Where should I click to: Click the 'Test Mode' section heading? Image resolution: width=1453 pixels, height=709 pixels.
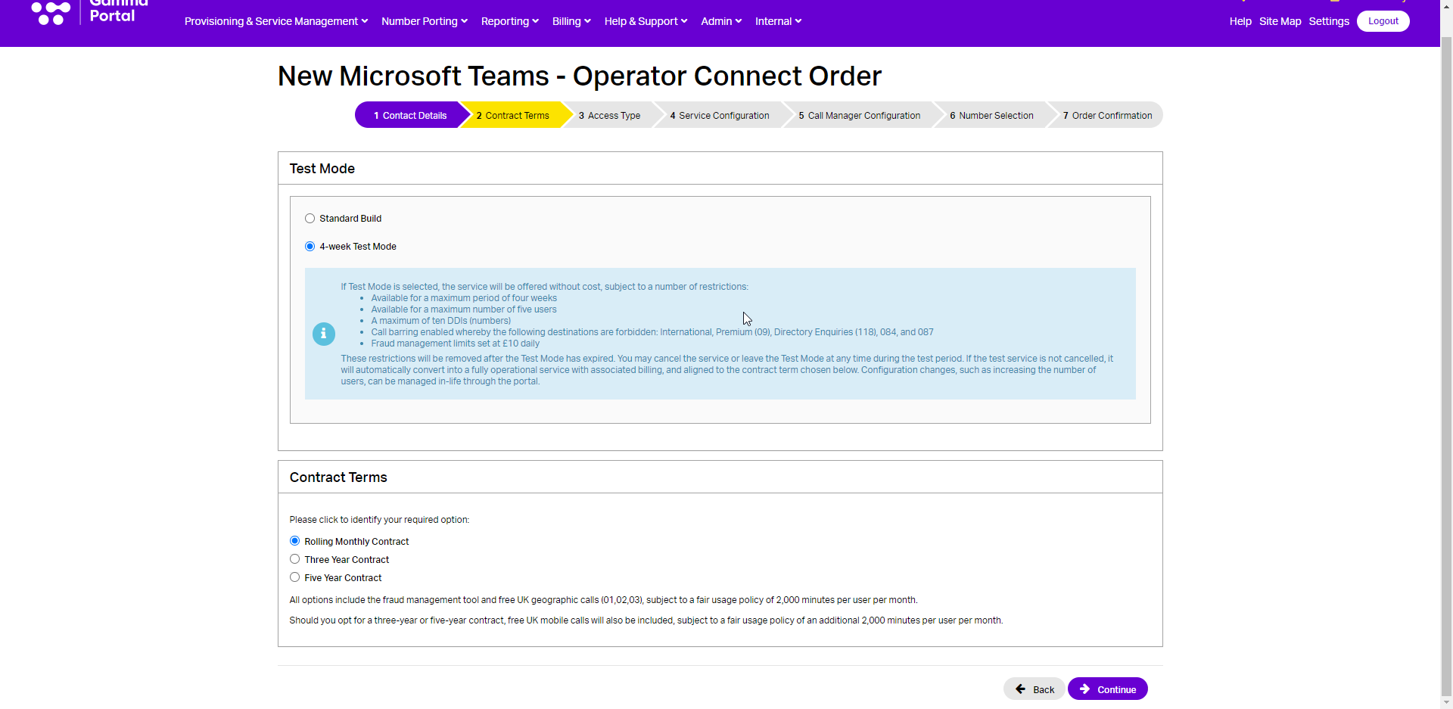tap(322, 169)
